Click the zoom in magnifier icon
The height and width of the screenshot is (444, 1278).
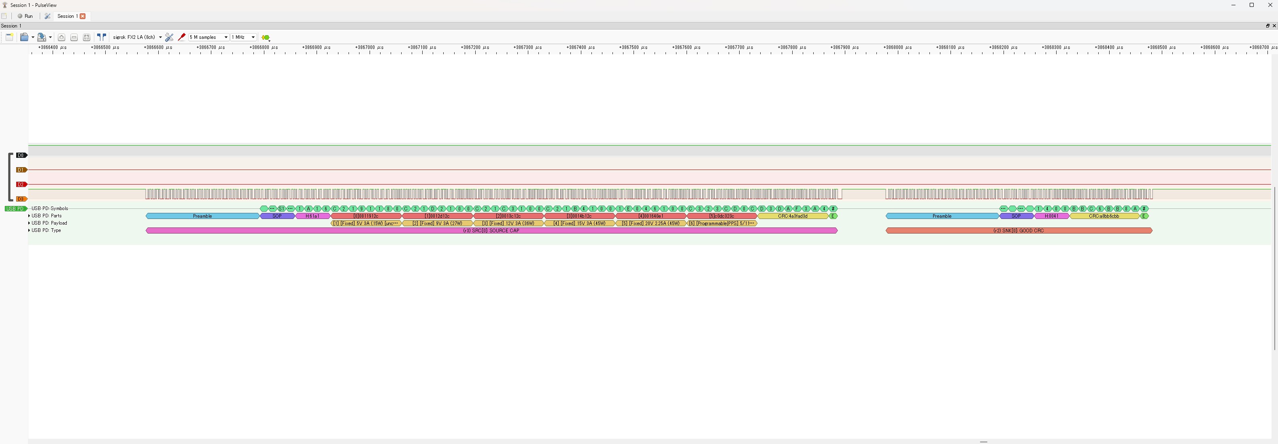62,37
